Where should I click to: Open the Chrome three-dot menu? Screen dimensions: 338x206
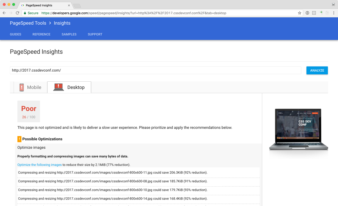pyautogui.click(x=334, y=13)
